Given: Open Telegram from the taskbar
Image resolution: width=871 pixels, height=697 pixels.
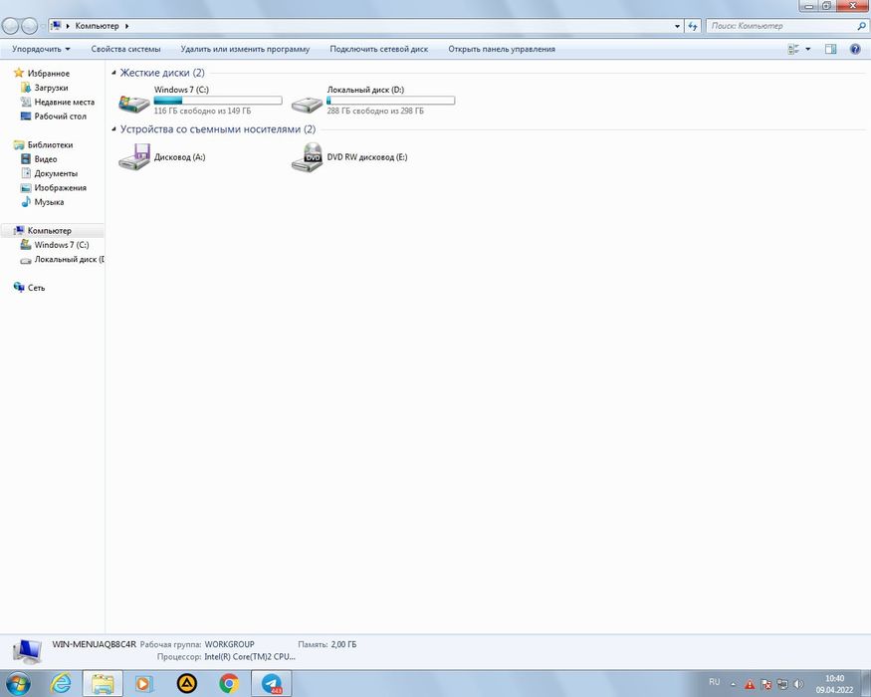Looking at the screenshot, I should [271, 683].
